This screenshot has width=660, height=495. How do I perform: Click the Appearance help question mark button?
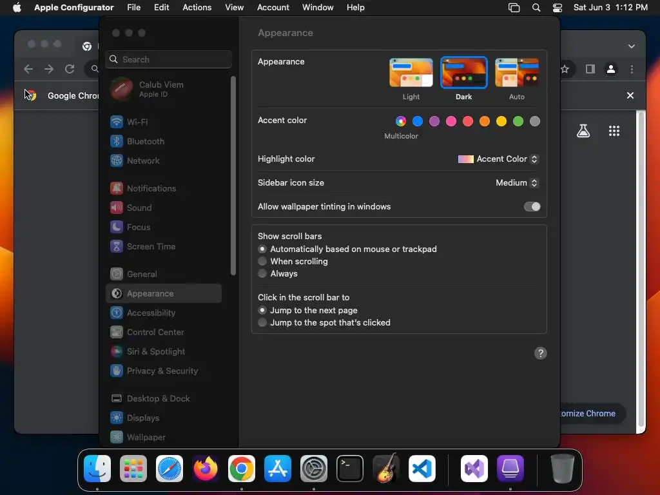[541, 354]
